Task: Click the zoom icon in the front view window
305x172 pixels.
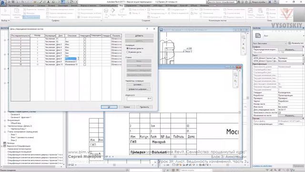Action: [235, 81]
